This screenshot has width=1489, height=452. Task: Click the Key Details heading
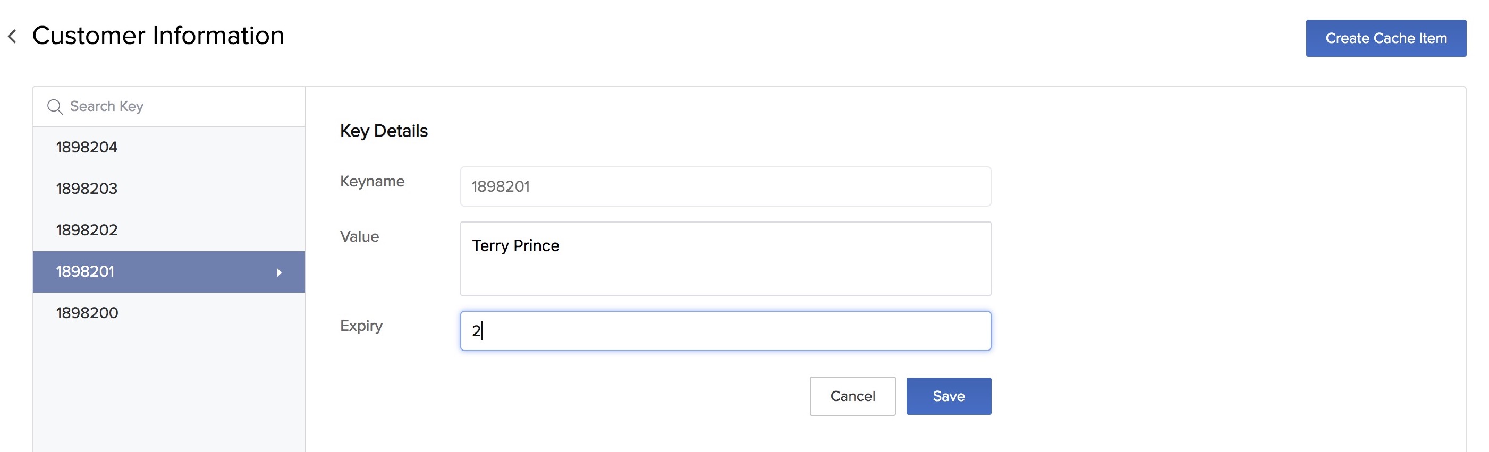(384, 131)
